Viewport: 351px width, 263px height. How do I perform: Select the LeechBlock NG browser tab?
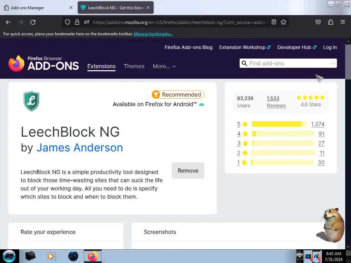point(116,8)
